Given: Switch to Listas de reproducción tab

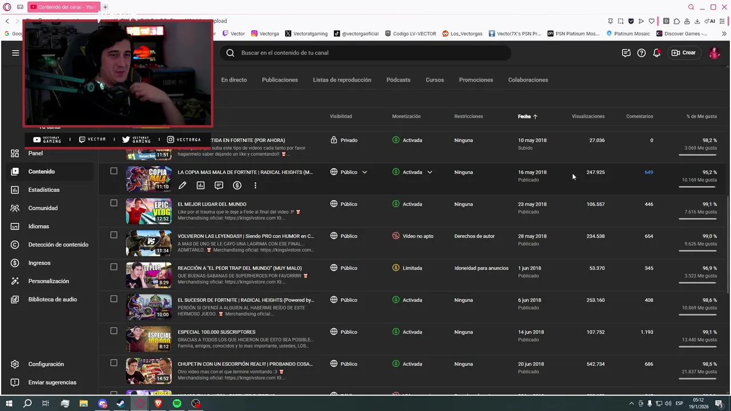Looking at the screenshot, I should click(342, 80).
